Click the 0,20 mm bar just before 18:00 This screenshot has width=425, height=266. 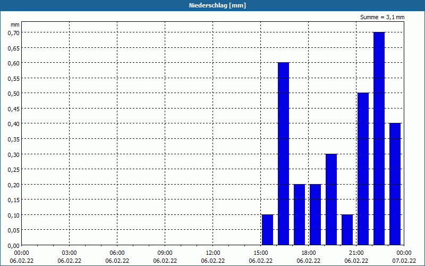click(299, 215)
